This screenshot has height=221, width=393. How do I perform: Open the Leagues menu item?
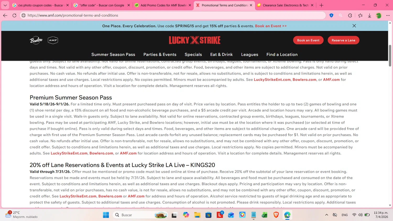pos(250,54)
